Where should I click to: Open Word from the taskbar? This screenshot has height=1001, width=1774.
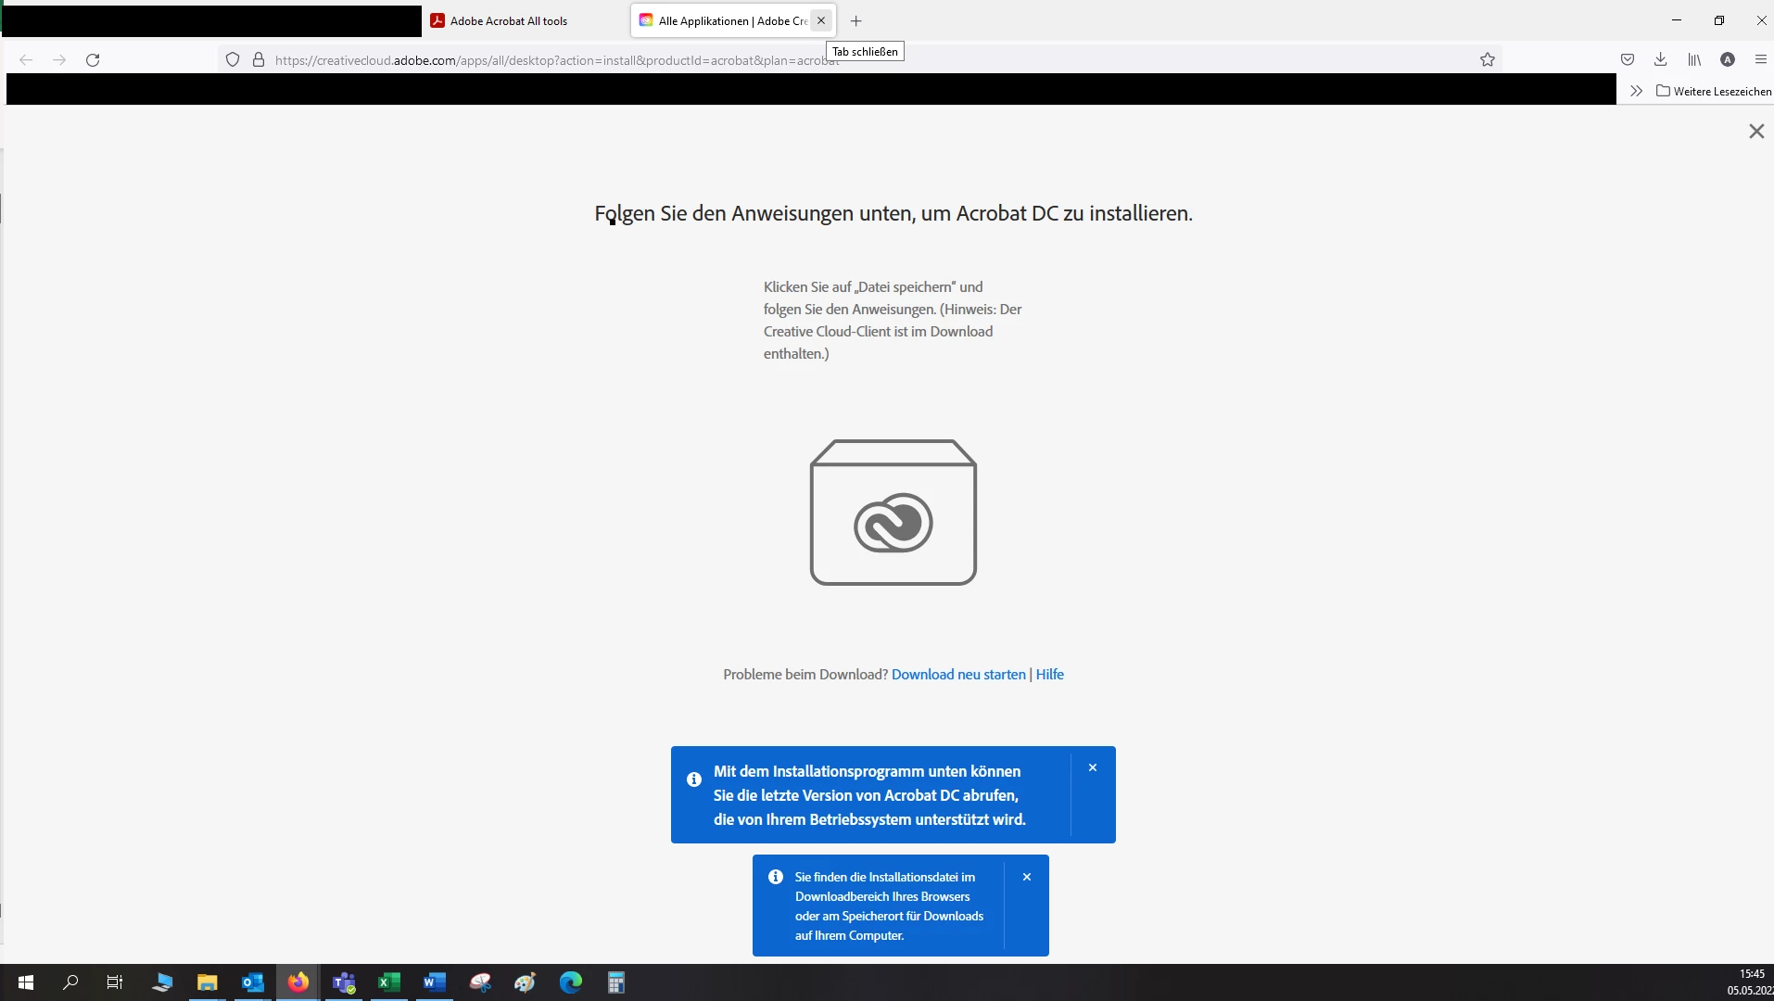pyautogui.click(x=435, y=982)
